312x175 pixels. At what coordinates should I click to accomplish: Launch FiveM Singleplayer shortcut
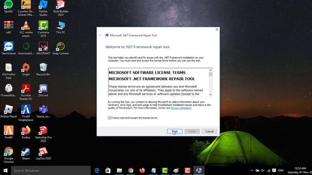click(x=26, y=113)
